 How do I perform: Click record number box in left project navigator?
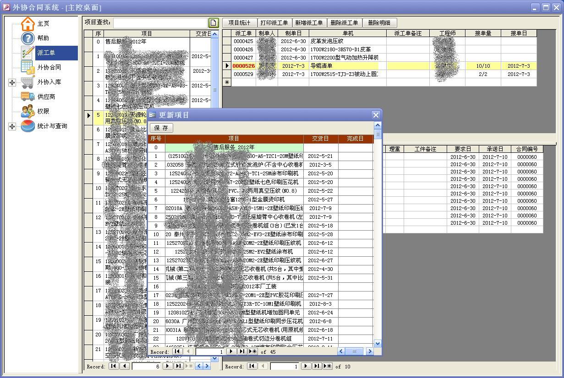[x=147, y=366]
